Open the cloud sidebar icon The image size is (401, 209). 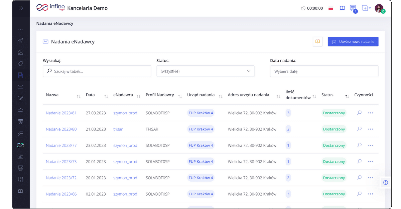tap(20, 110)
